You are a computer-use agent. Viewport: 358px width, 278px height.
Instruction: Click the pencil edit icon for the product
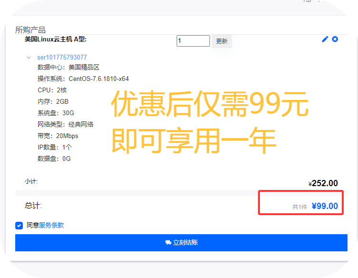coord(325,39)
